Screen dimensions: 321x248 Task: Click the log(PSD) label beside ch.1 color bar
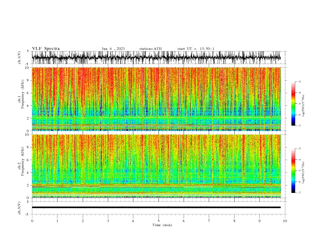(304, 106)
